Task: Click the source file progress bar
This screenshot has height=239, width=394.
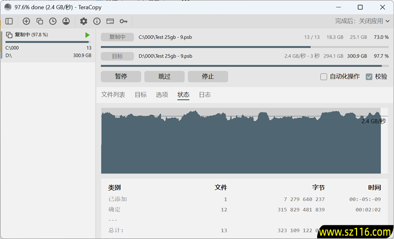Action: point(245,47)
